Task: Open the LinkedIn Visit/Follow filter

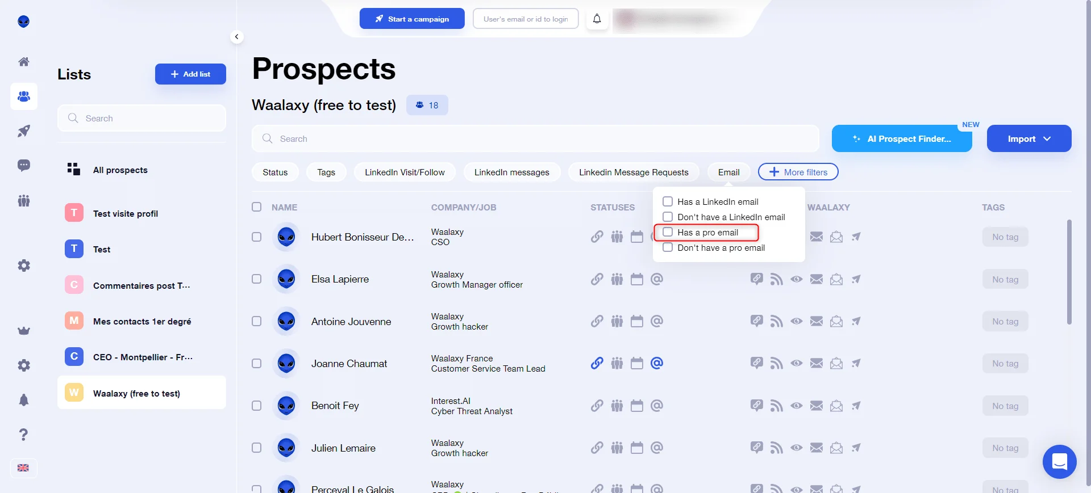Action: pyautogui.click(x=405, y=172)
